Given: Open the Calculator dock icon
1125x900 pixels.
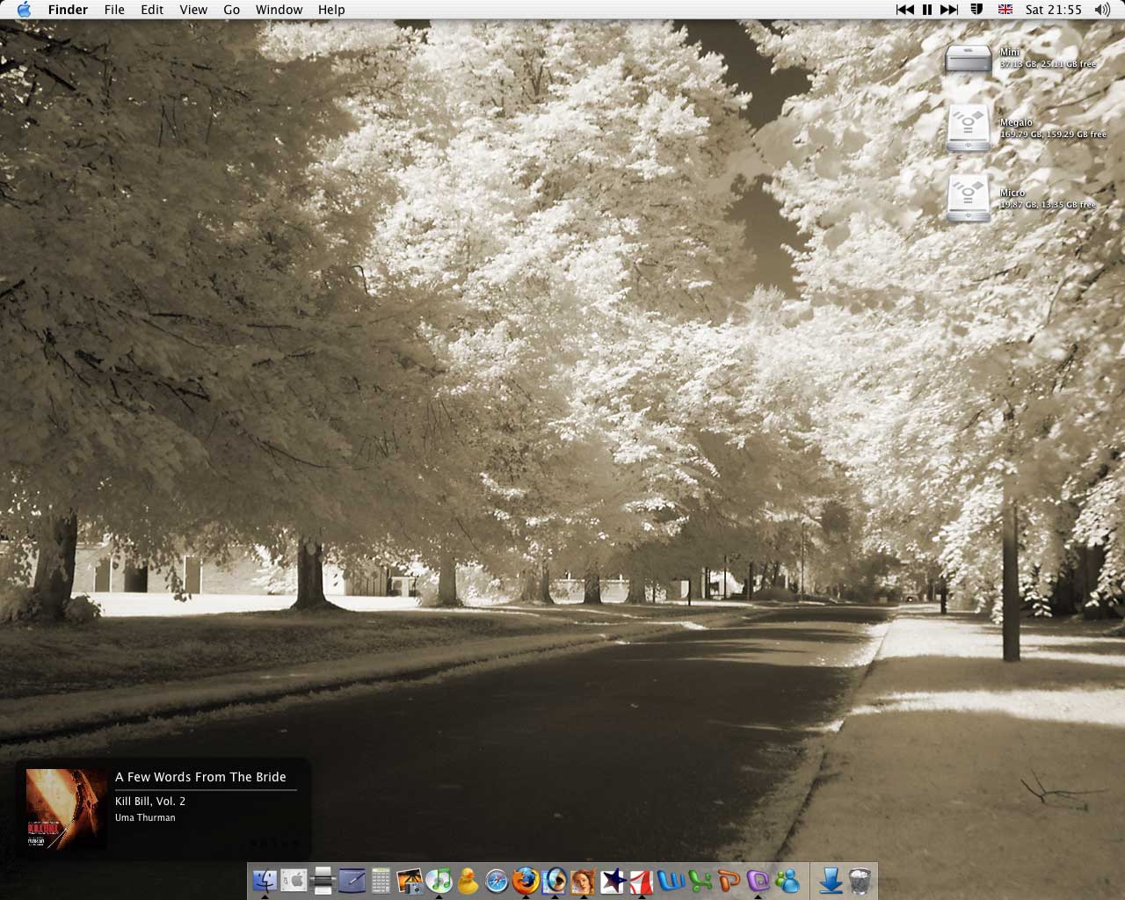Looking at the screenshot, I should click(x=381, y=880).
